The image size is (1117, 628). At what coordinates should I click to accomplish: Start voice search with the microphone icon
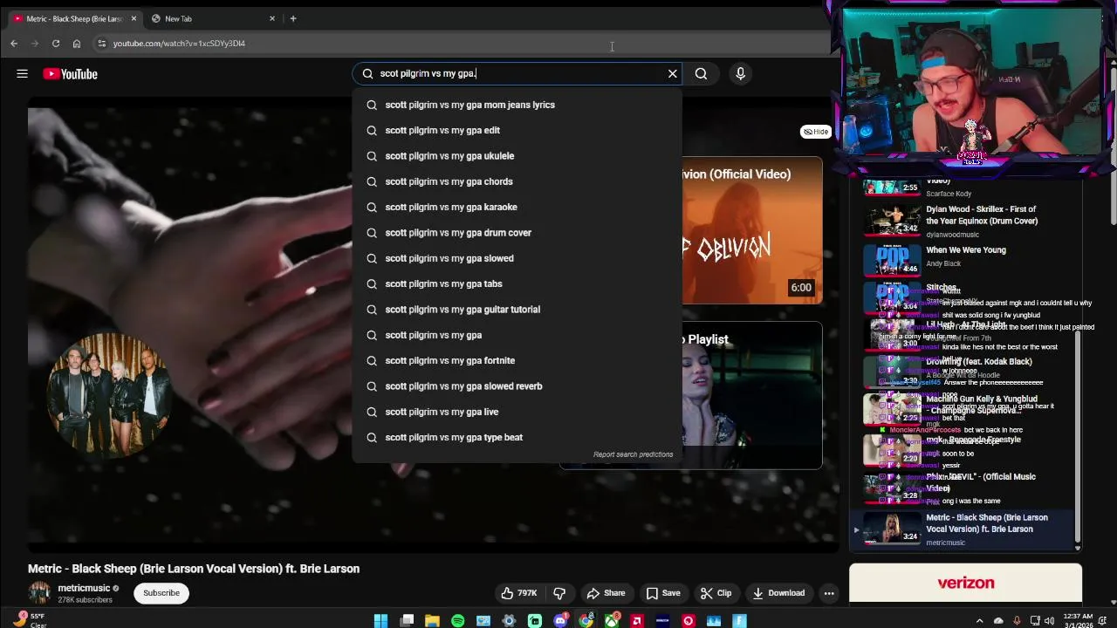[740, 73]
